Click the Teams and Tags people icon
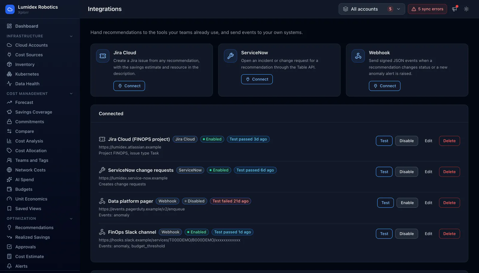The height and width of the screenshot is (273, 479). (x=9, y=160)
